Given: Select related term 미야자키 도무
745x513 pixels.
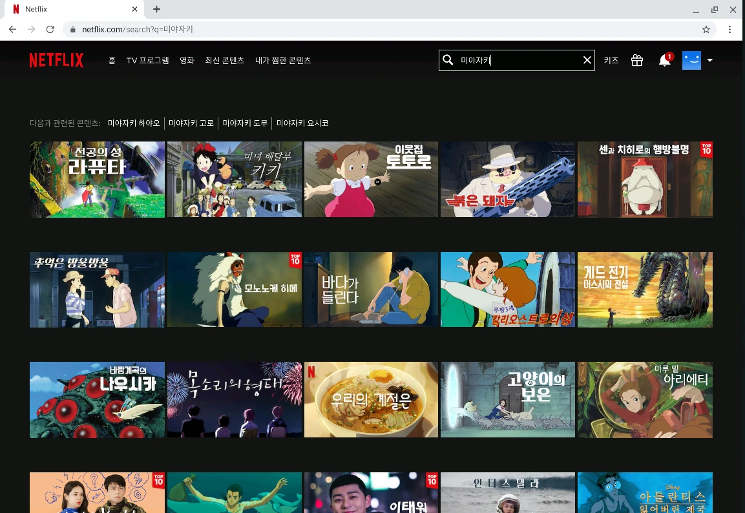Looking at the screenshot, I should pyautogui.click(x=245, y=123).
